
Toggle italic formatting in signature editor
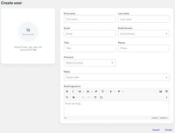point(73,91)
